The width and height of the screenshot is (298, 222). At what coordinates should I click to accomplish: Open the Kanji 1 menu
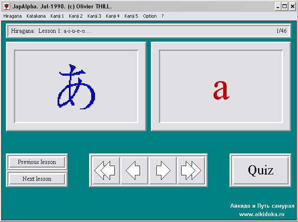tap(57, 16)
